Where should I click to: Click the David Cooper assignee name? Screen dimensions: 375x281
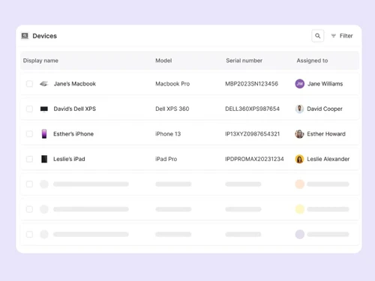[325, 109]
